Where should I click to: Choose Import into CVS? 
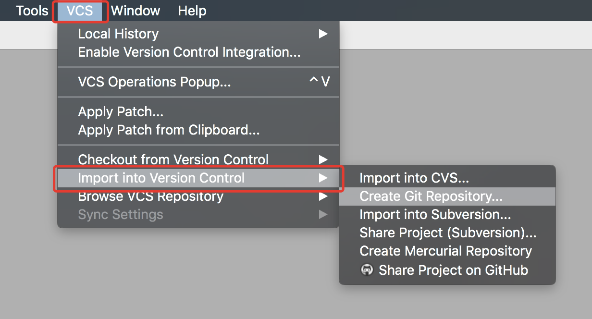click(447, 178)
